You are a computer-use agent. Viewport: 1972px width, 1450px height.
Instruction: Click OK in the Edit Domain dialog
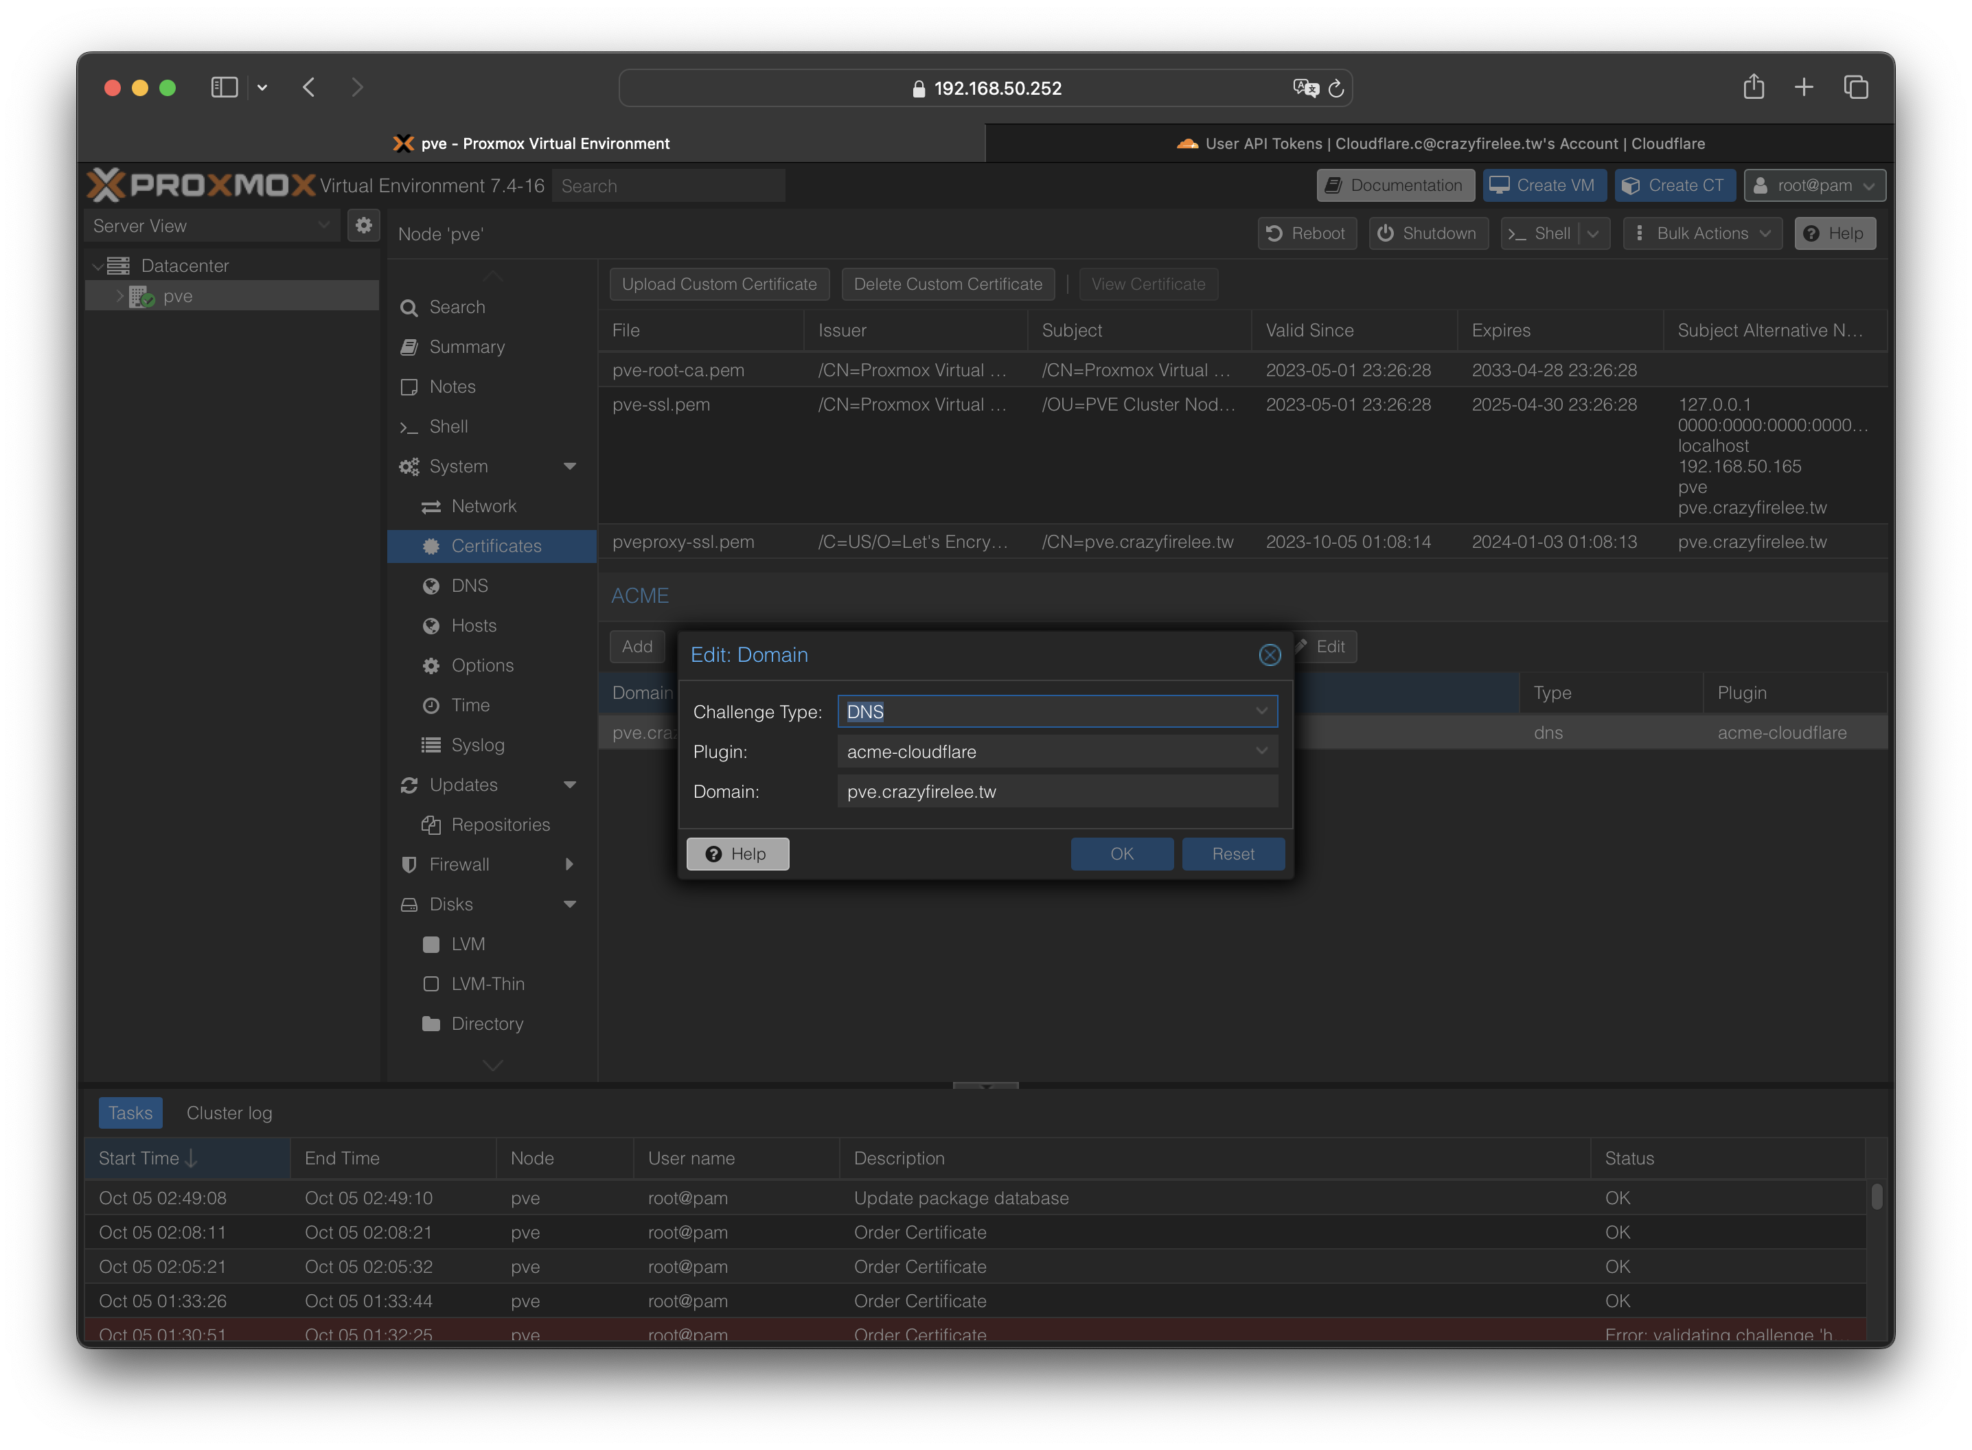tap(1121, 854)
